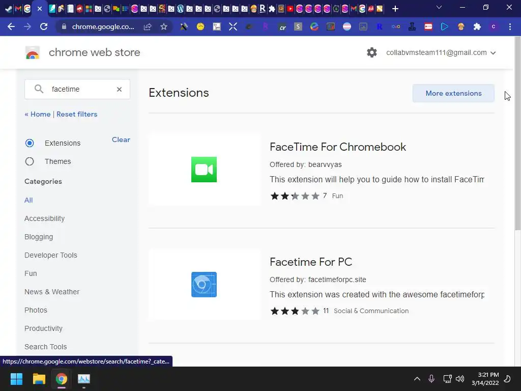
Task: Open Facetime For PC blue thumbnail
Action: pos(204,285)
